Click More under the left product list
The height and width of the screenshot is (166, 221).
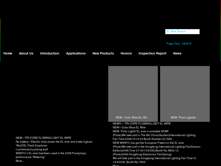[20, 161]
